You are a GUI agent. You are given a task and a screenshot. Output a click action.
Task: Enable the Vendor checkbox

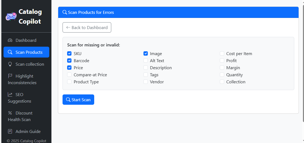click(146, 82)
